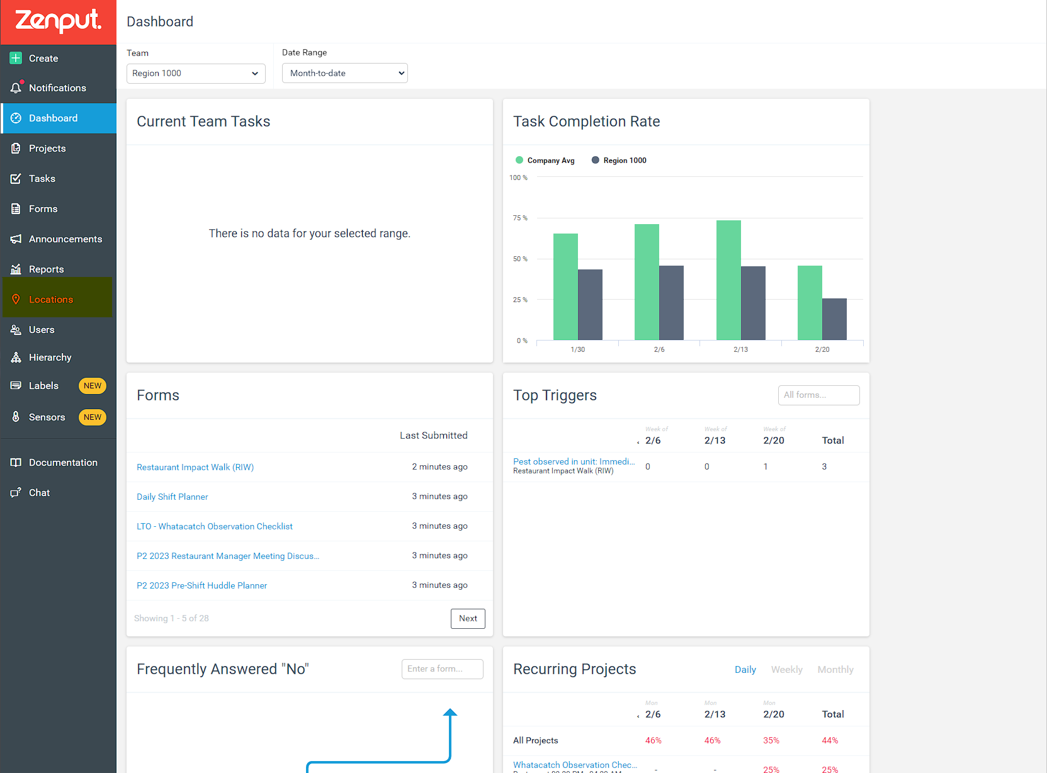Open Hierarchy tree icon
Screen dimensions: 1047x773
(x=16, y=358)
